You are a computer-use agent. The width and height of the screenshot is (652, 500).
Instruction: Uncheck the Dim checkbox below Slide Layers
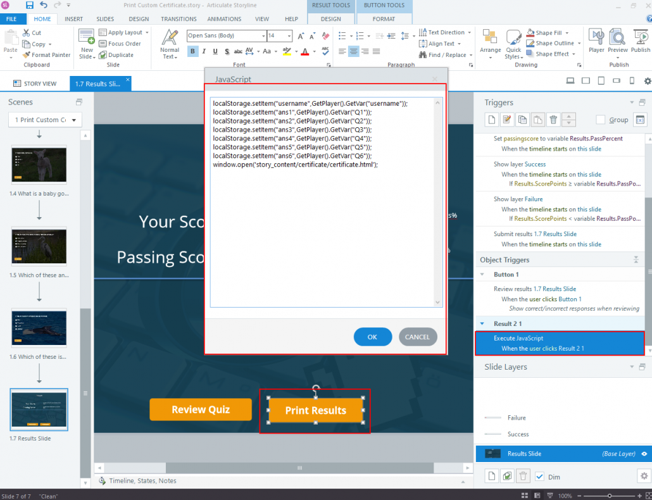540,476
